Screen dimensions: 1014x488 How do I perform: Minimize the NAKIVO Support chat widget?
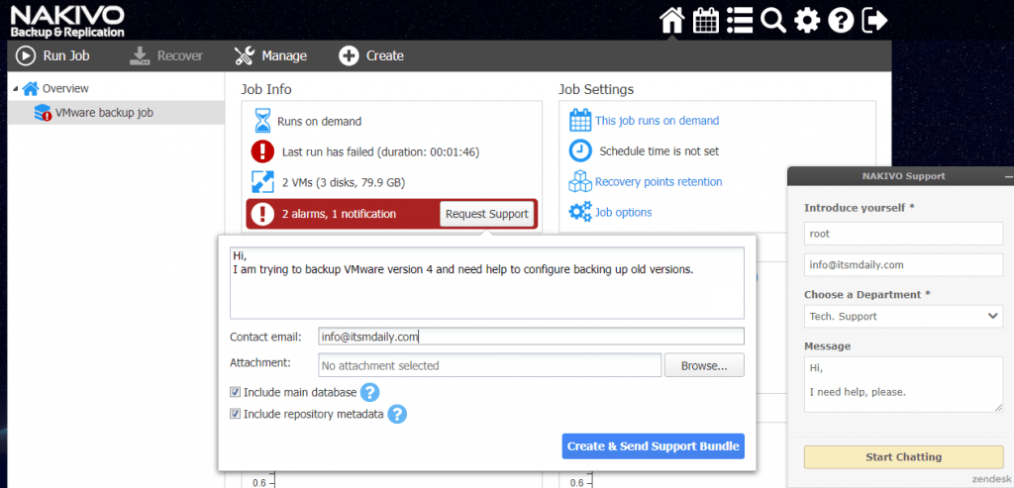pyautogui.click(x=1007, y=176)
